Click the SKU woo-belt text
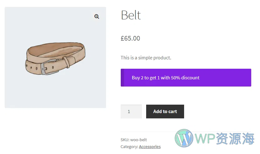 [134, 140]
